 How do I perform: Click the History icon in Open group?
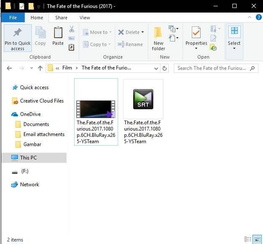213,47
